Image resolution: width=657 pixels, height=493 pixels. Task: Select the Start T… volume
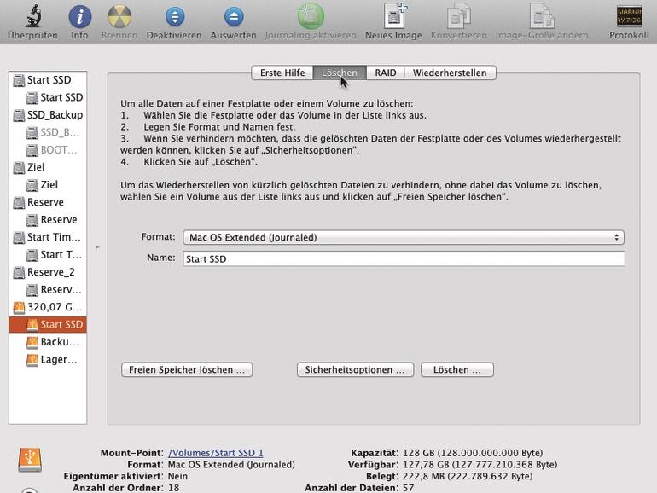pos(54,255)
